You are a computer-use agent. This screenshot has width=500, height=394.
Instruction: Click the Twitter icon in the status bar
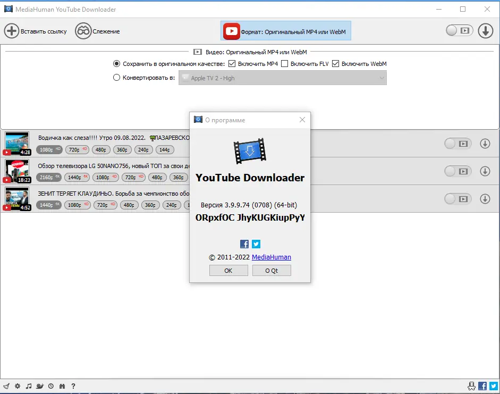point(494,386)
